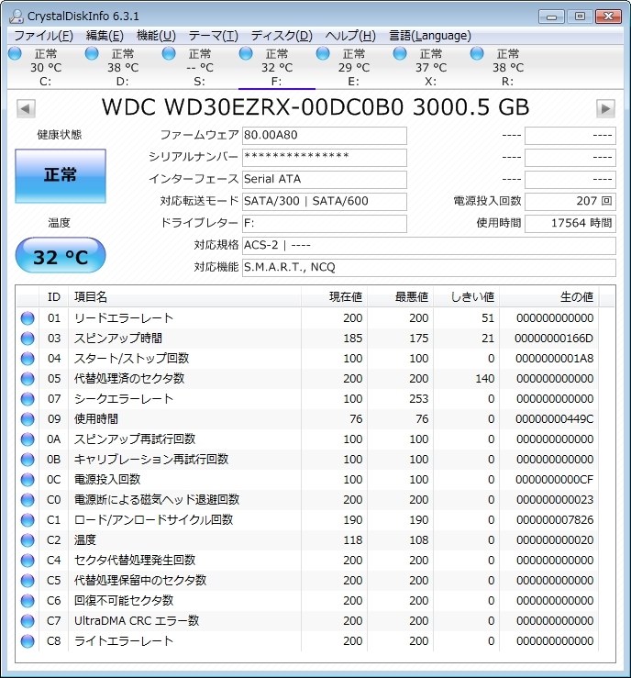This screenshot has height=678, width=631.
Task: Click status orb for C1 ロード/アンロードサイクル回数
Action: (x=28, y=520)
